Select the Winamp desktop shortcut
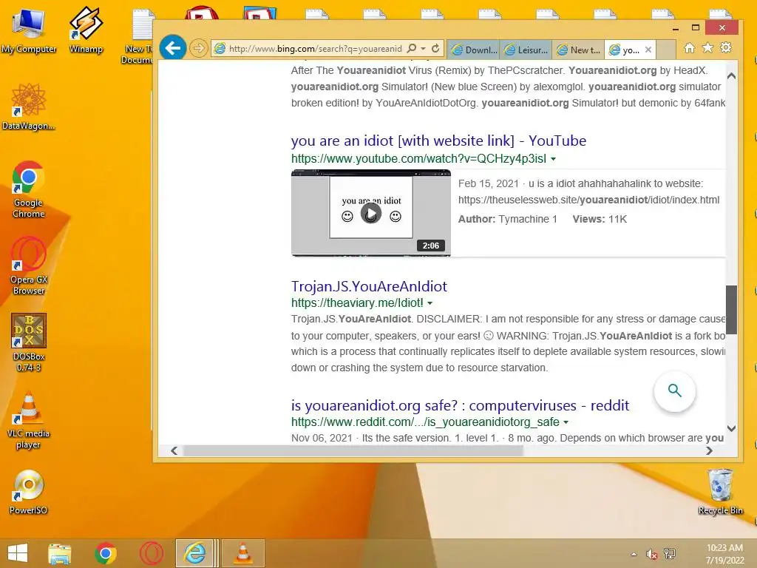The height and width of the screenshot is (568, 757). point(86,30)
